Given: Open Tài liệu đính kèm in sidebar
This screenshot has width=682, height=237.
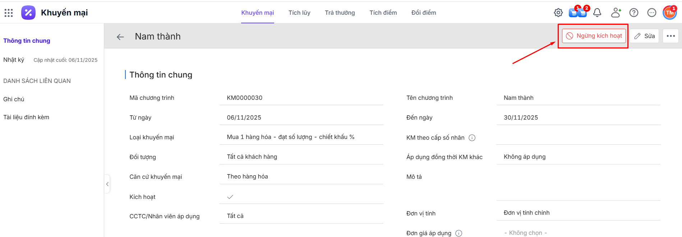Looking at the screenshot, I should point(26,117).
